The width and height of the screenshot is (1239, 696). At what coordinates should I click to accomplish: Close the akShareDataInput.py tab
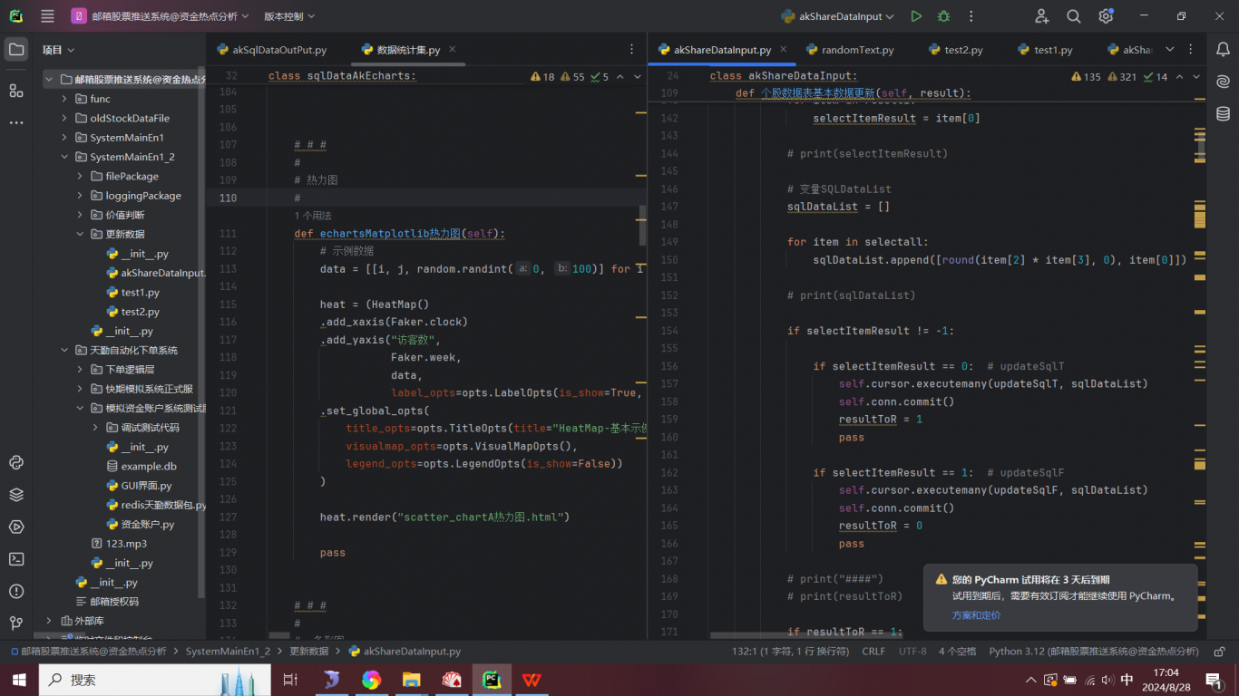coord(784,50)
